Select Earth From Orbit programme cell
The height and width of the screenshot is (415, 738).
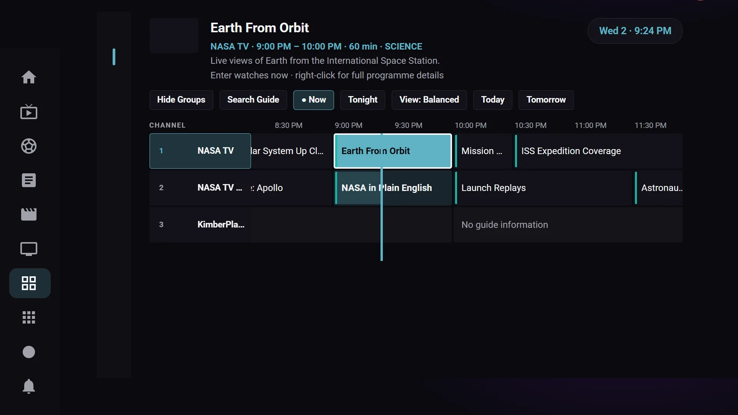pos(393,151)
